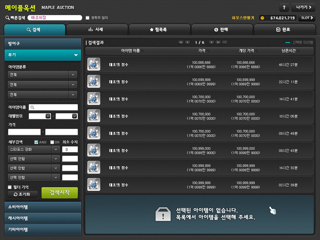320x240 pixels.
Task: Go to previous results page
Action: coord(187,42)
